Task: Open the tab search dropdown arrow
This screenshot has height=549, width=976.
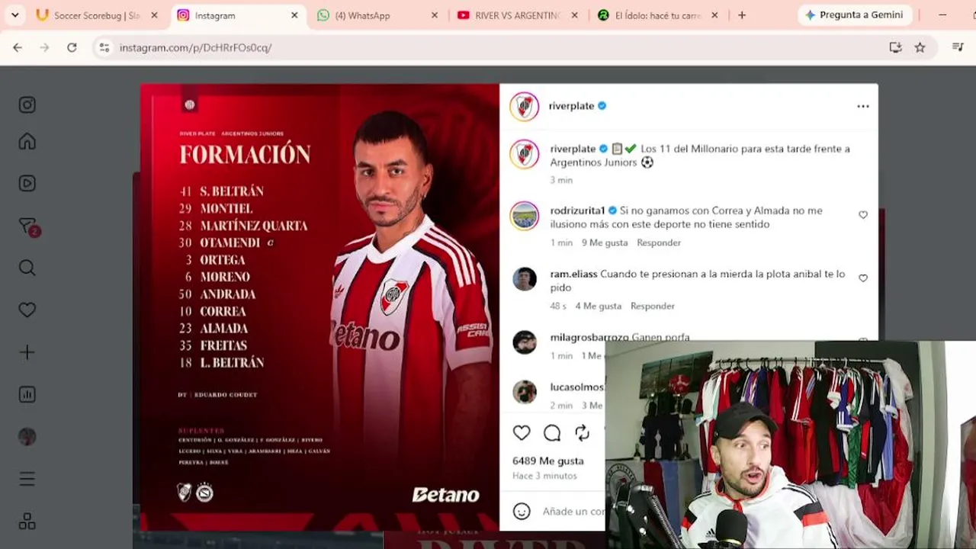Action: (x=14, y=15)
